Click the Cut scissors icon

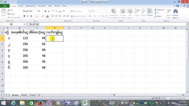pos(8,10)
